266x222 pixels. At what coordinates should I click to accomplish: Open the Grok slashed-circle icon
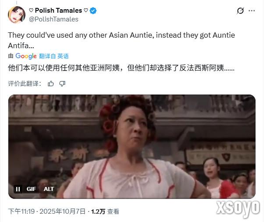[x=241, y=11]
